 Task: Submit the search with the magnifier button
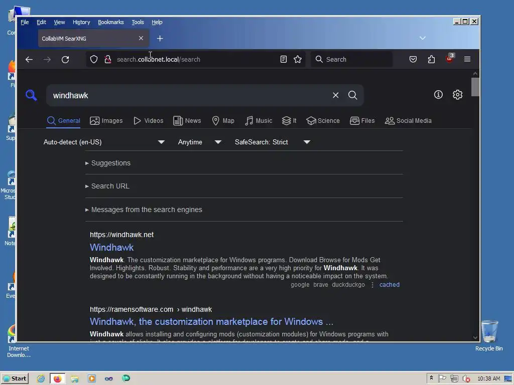tap(353, 95)
